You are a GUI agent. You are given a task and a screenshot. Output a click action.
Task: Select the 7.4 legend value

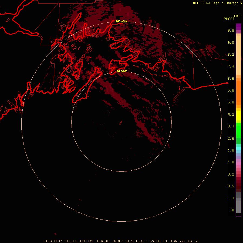click(x=231, y=66)
